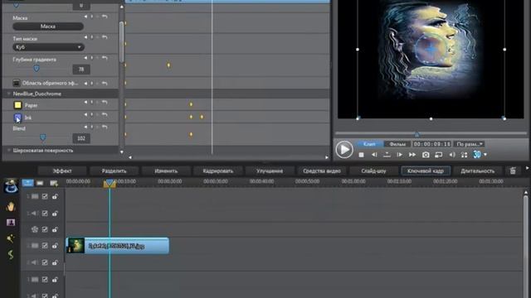Delete selected clip with trash icon
The width and height of the screenshot is (531, 298).
tap(513, 171)
